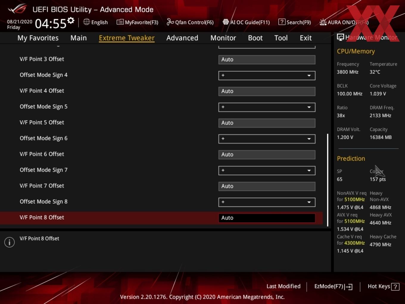
Task: Click the AURA light icon
Action: tap(323, 22)
